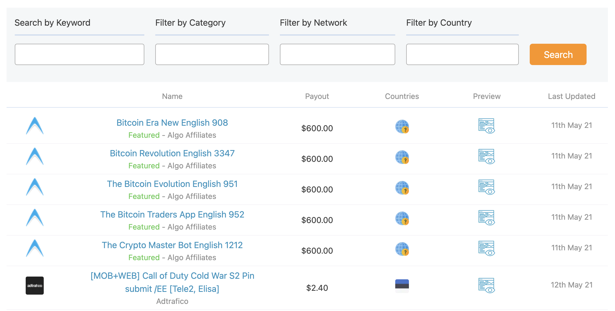615x311 pixels.
Task: Click Adtrafico logo in Call of Duty row
Action: [35, 286]
